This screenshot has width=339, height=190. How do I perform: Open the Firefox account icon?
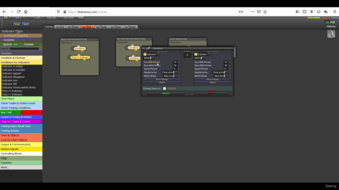pyautogui.click(x=311, y=12)
